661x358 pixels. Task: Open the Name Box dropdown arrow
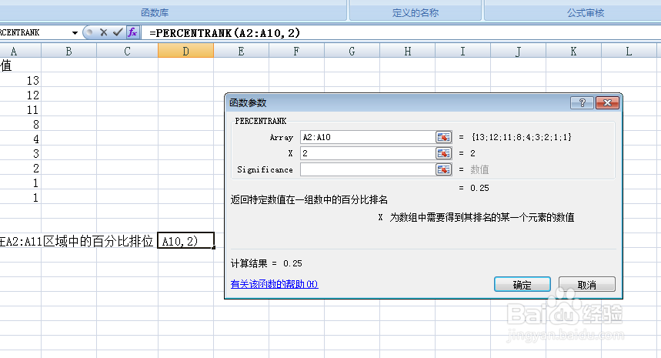point(75,32)
